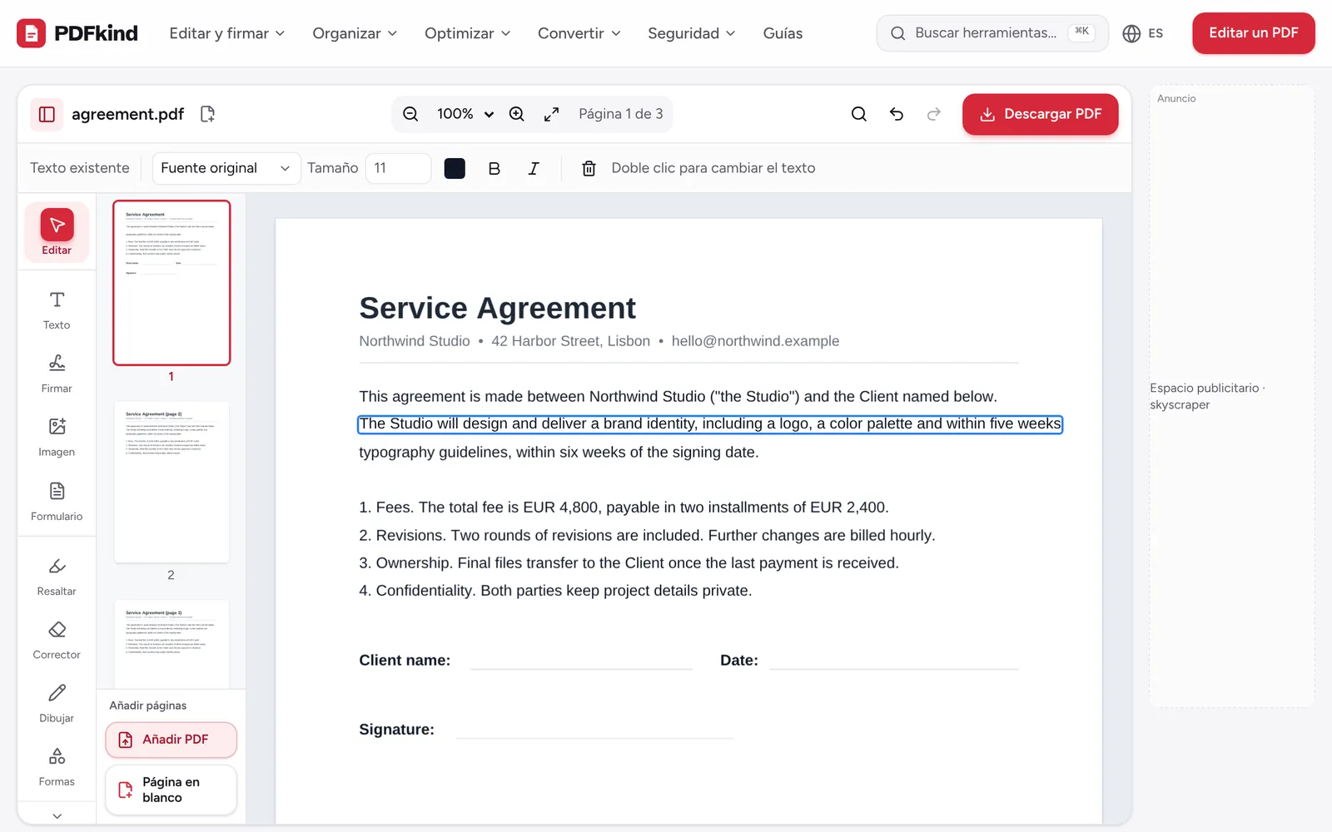
Task: Click the selected line 'The Studio will design'
Action: click(x=710, y=424)
